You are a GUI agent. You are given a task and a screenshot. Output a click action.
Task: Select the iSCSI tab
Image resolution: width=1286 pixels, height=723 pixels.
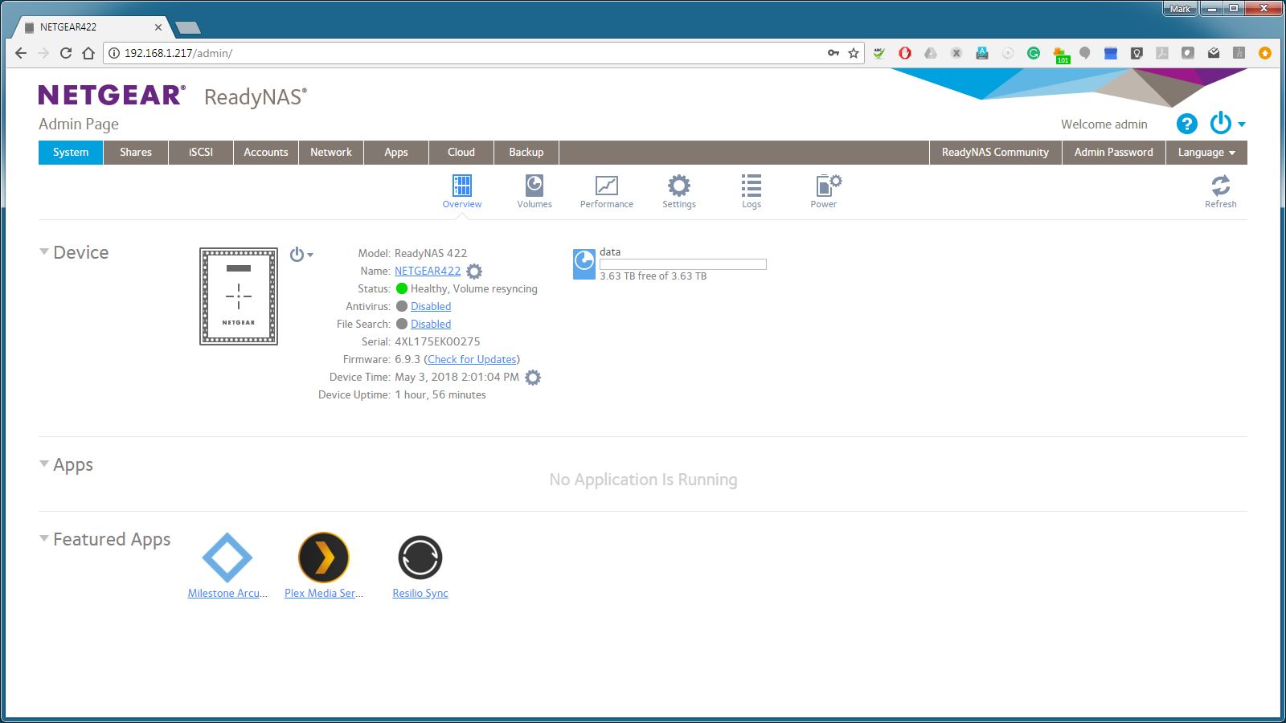tap(201, 153)
